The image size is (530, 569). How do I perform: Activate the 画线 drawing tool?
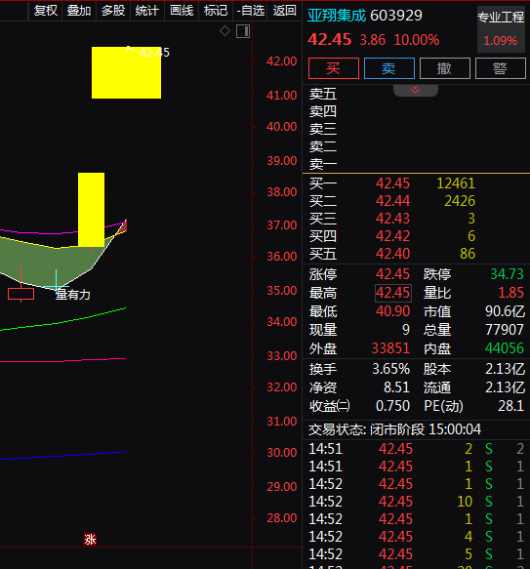pyautogui.click(x=182, y=11)
